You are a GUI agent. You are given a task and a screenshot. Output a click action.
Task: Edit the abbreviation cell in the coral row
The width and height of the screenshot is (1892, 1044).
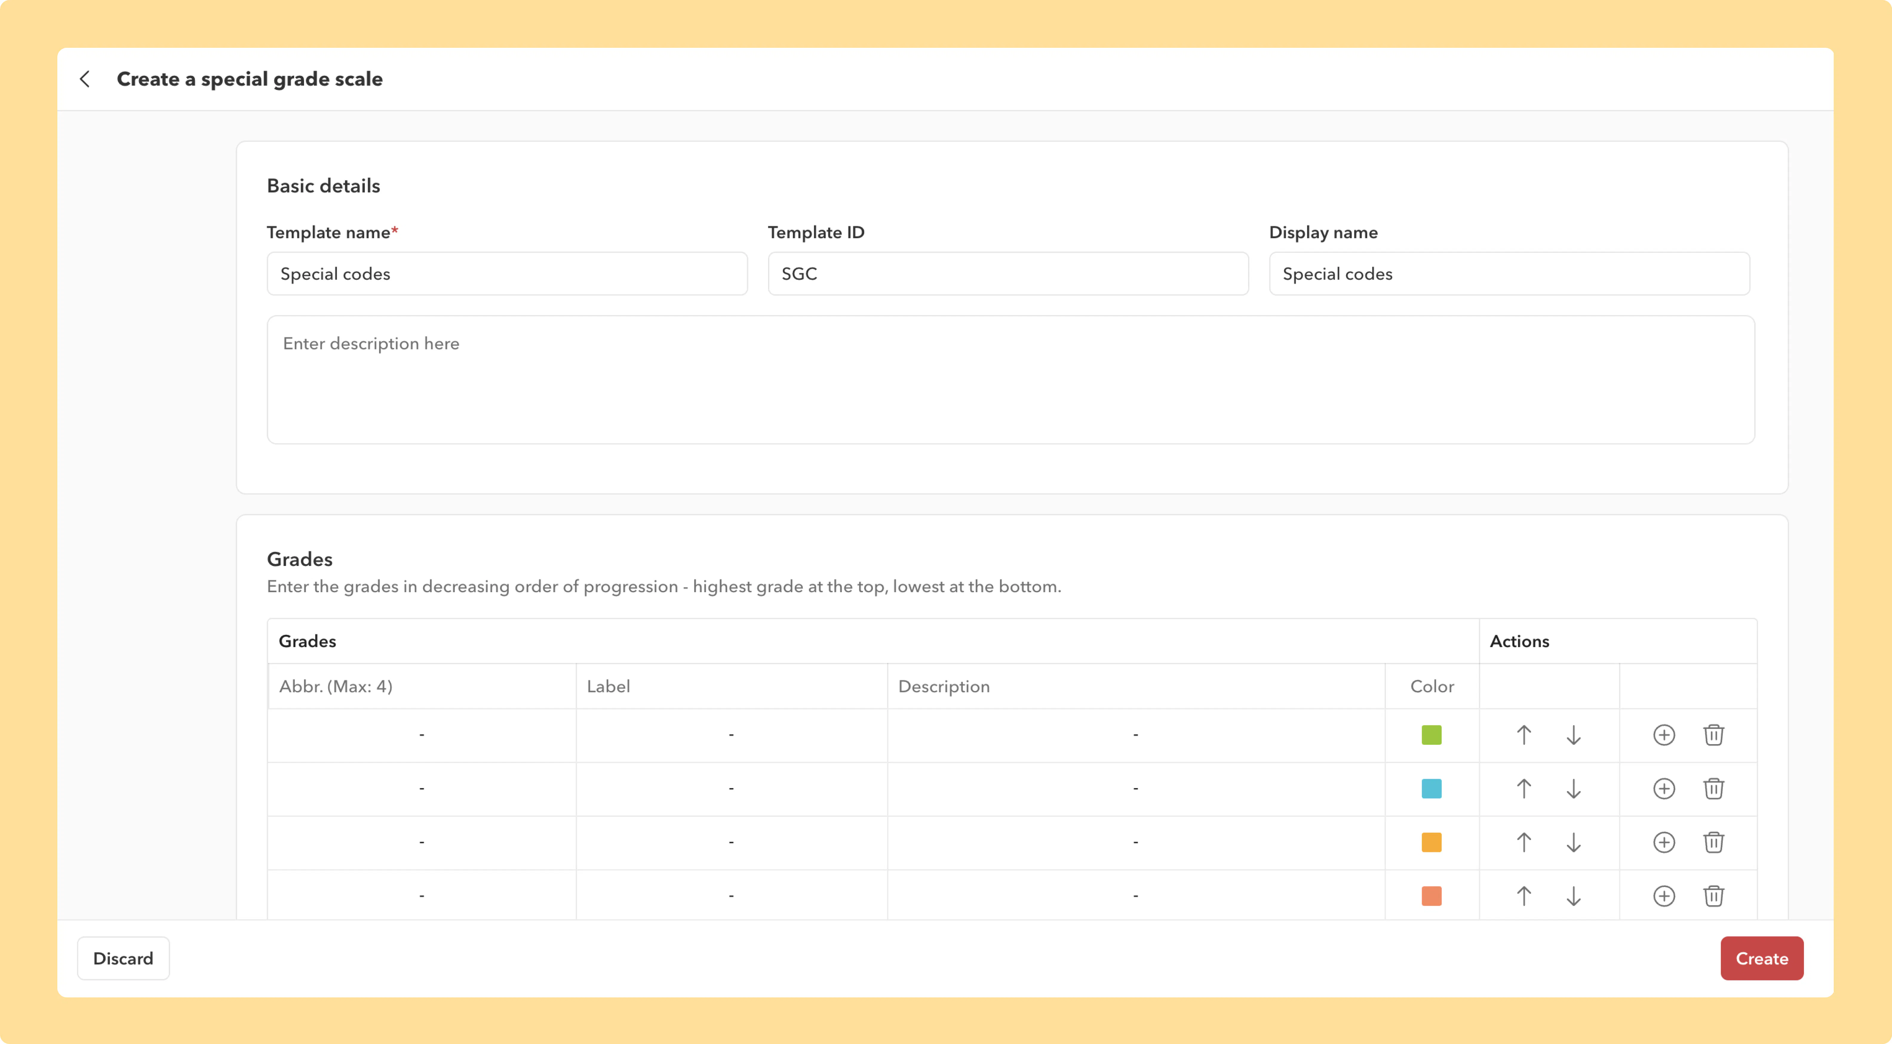coord(422,895)
